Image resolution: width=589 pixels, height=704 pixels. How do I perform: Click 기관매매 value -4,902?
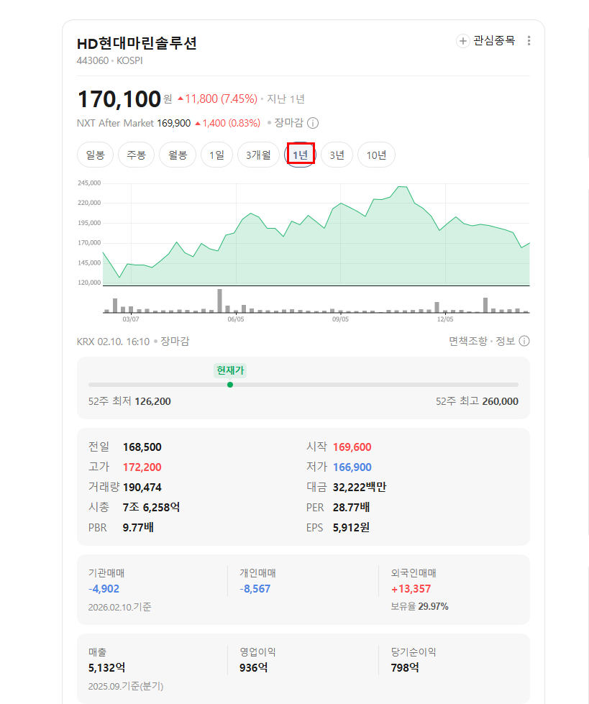[104, 589]
